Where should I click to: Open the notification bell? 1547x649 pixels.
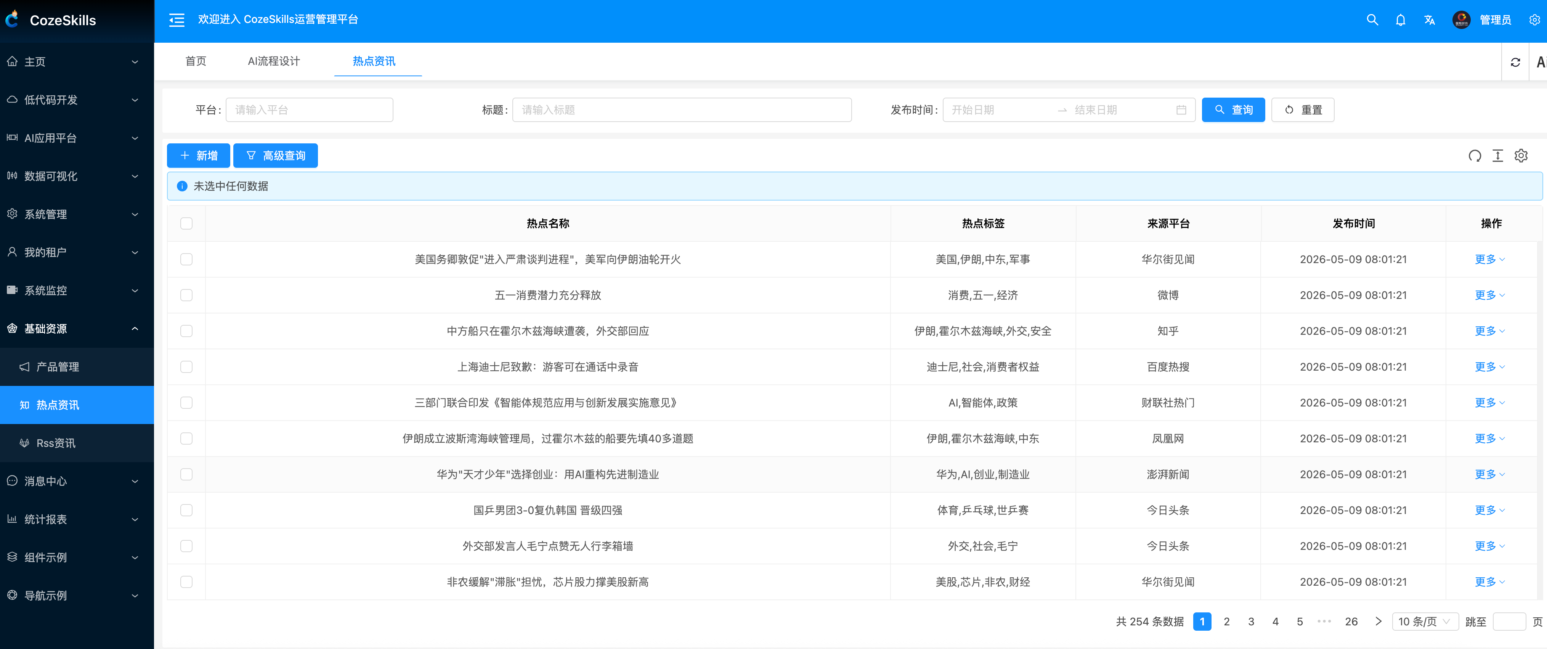pos(1401,20)
